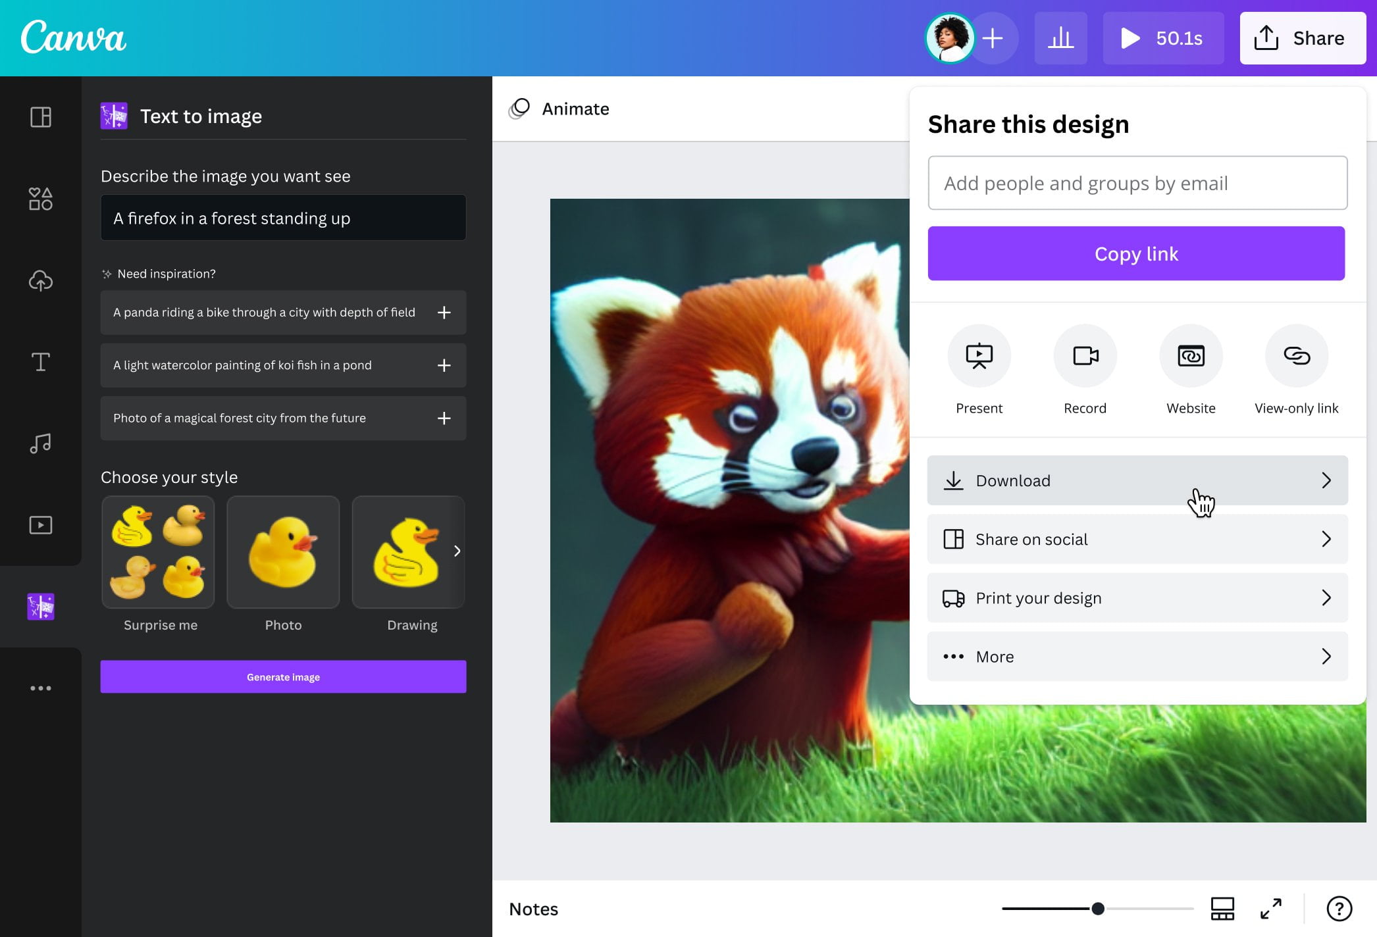Open the Video panel icon

pyautogui.click(x=42, y=525)
